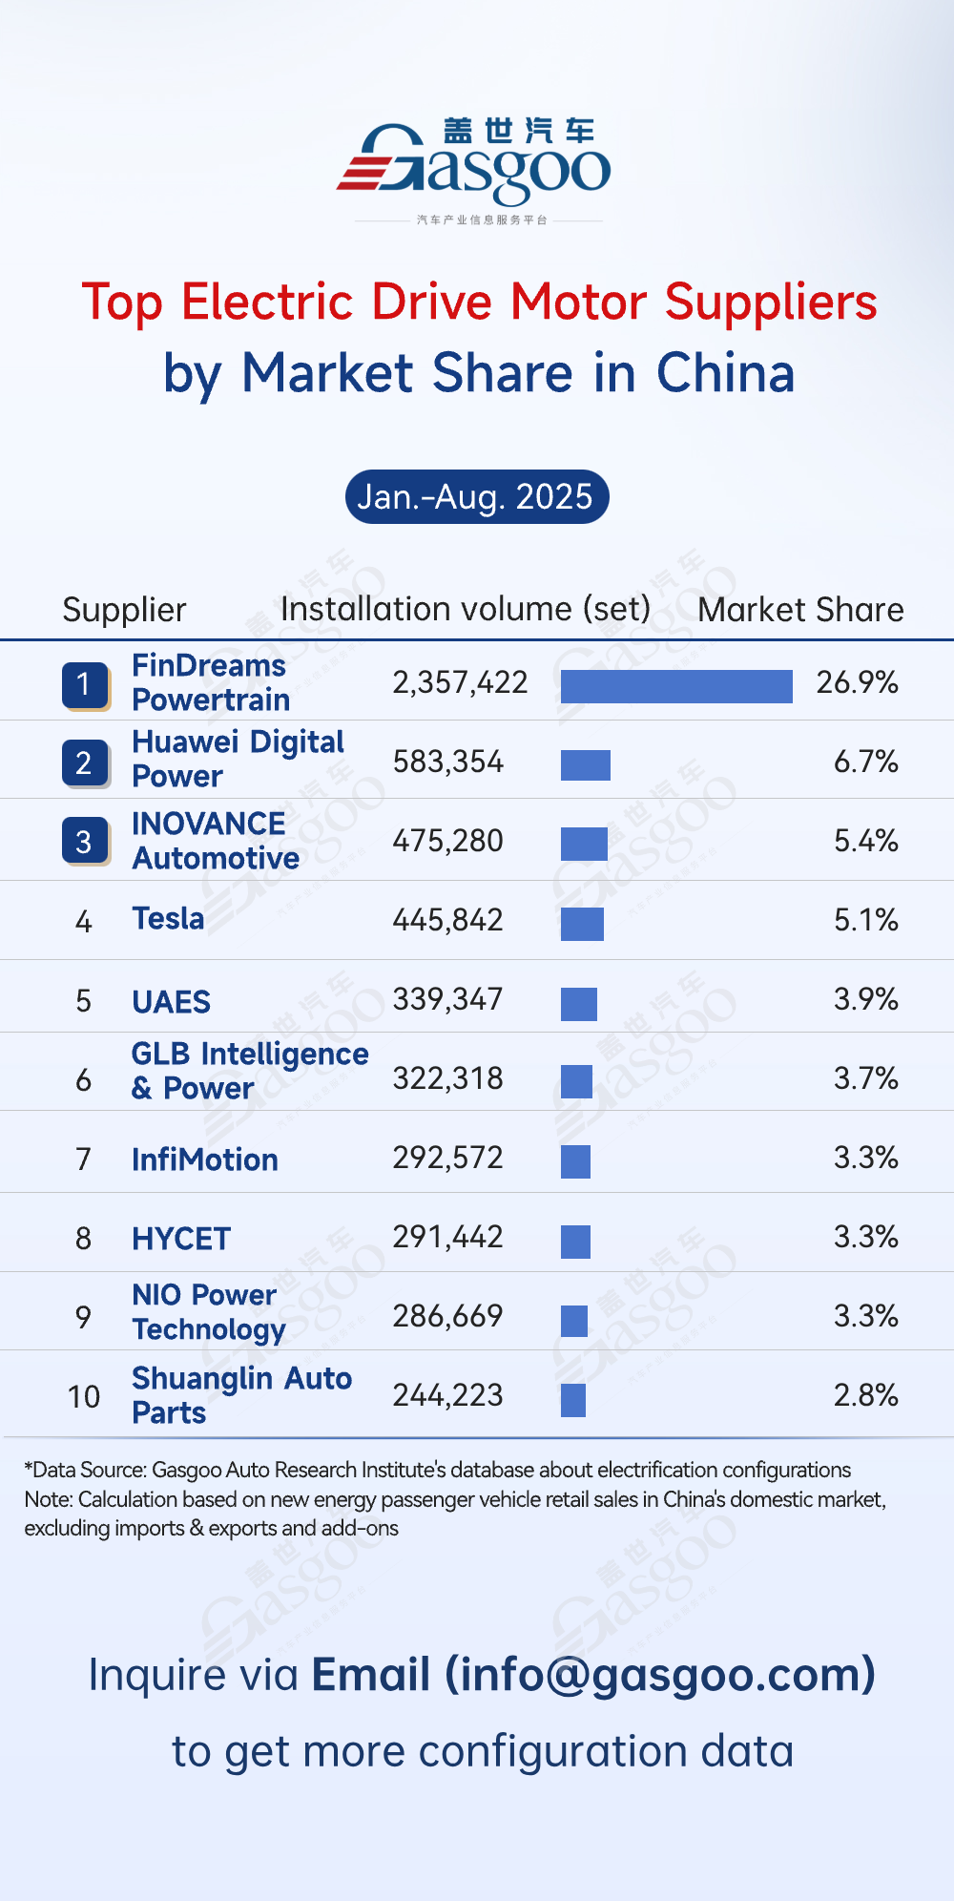This screenshot has height=1901, width=954.
Task: Click the rank 1 badge icon
Action: (85, 684)
